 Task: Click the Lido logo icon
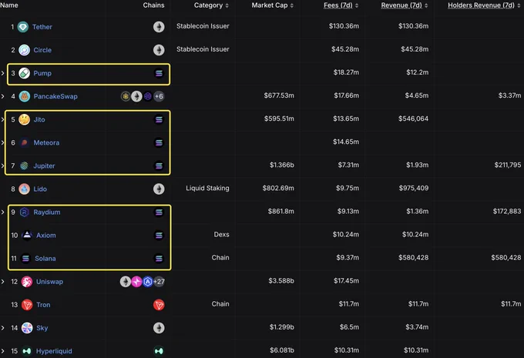(25, 189)
